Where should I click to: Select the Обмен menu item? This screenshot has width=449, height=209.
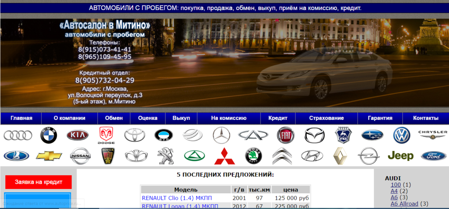point(114,118)
